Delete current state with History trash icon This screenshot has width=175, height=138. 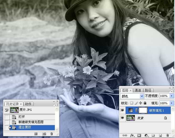click(x=52, y=134)
